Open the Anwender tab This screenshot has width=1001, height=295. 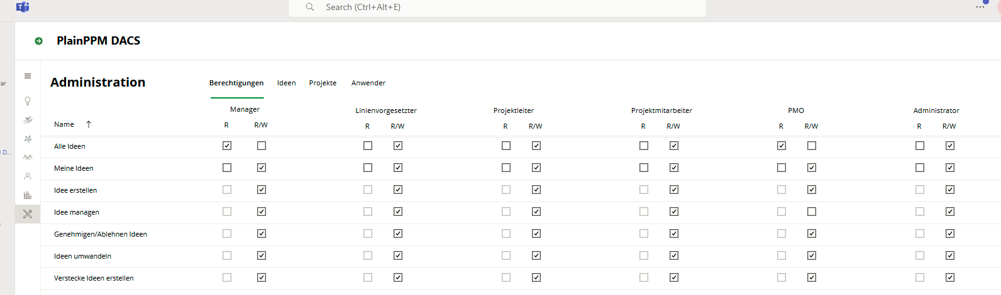point(368,83)
